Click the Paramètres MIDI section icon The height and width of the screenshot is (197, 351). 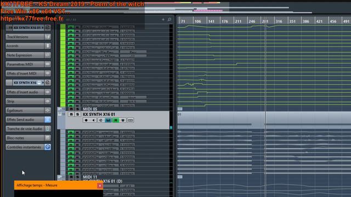(x=48, y=64)
